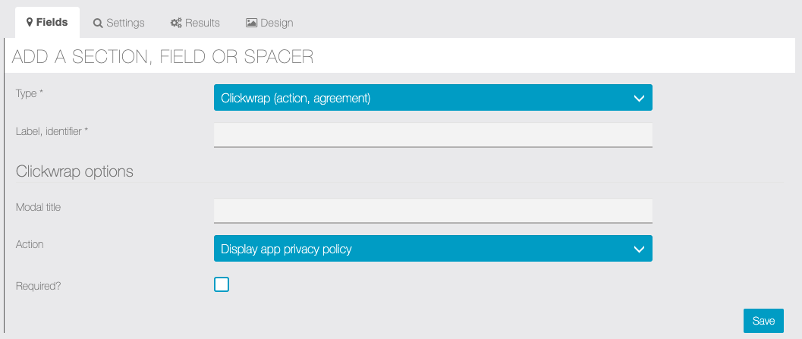
Task: Tick the Required checkbox
Action: tap(222, 284)
